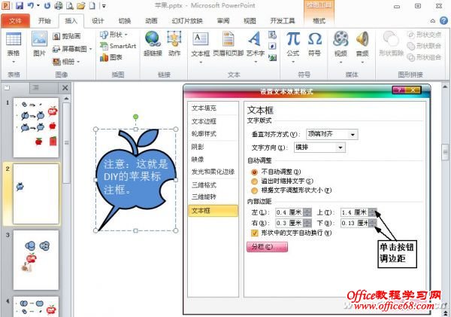Minimize the ribbon with the caret
The width and height of the screenshot is (451, 317).
(433, 21)
